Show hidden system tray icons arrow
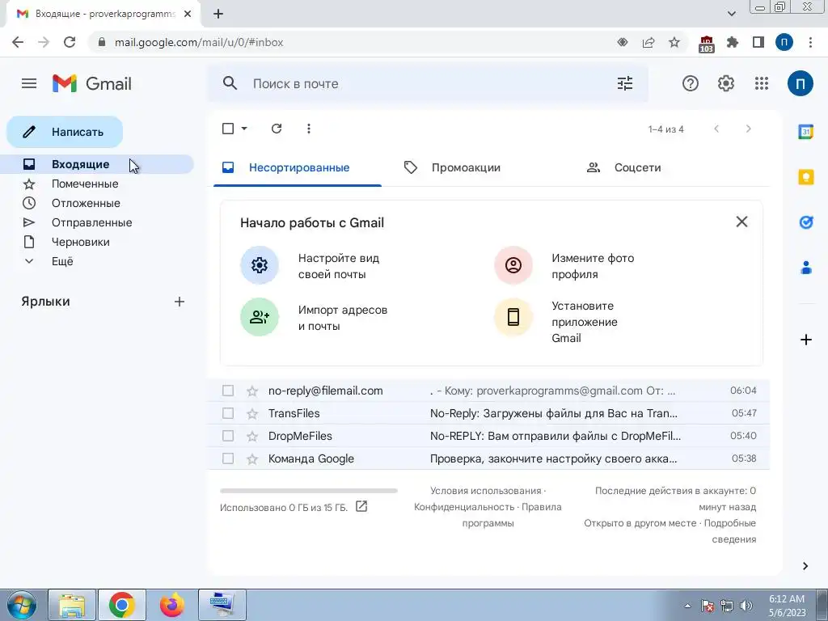The height and width of the screenshot is (621, 828). point(687,606)
